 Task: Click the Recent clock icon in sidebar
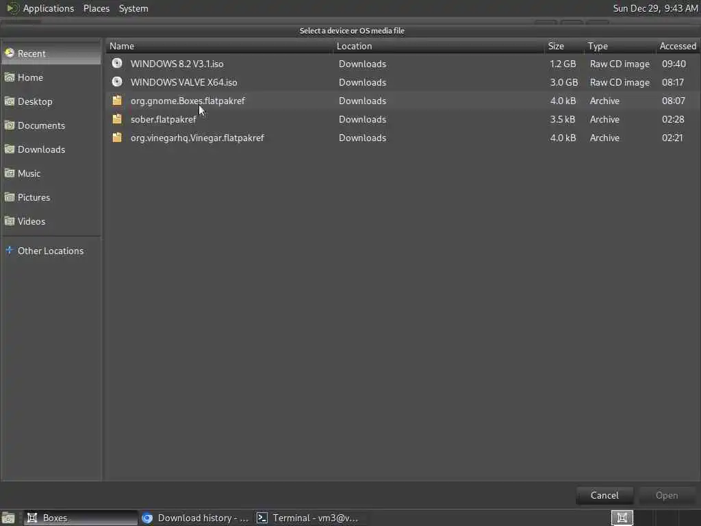click(10, 53)
